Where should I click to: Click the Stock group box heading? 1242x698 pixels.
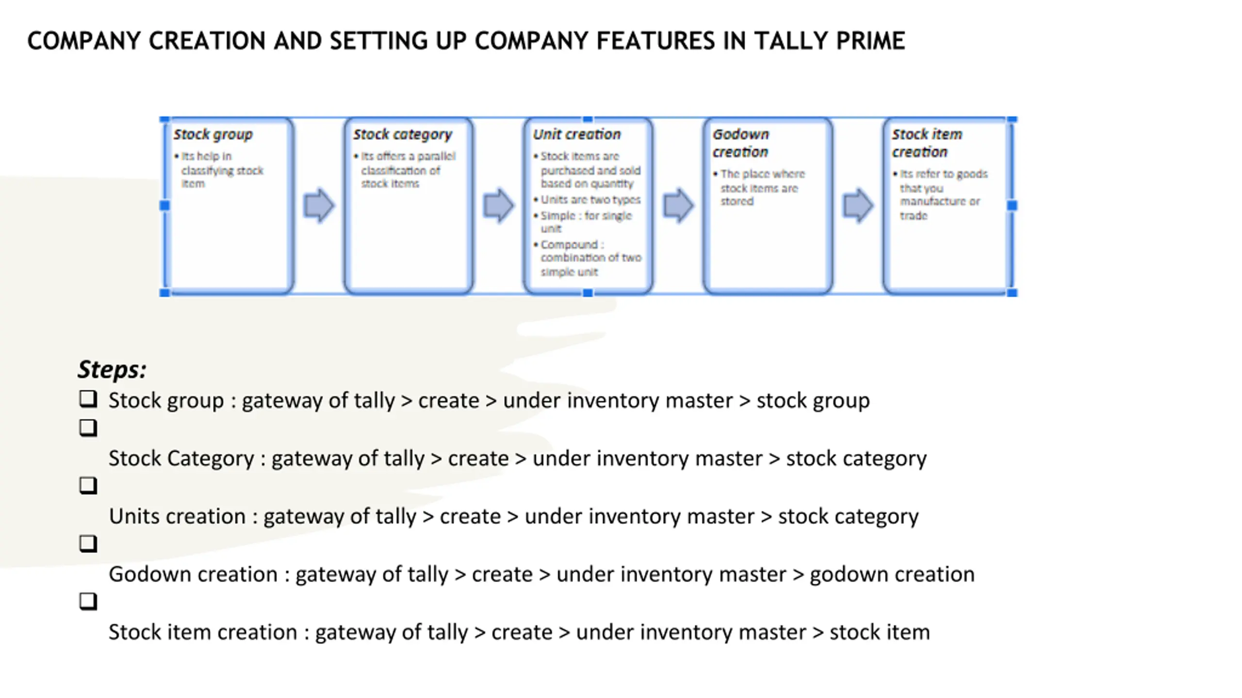(x=213, y=134)
